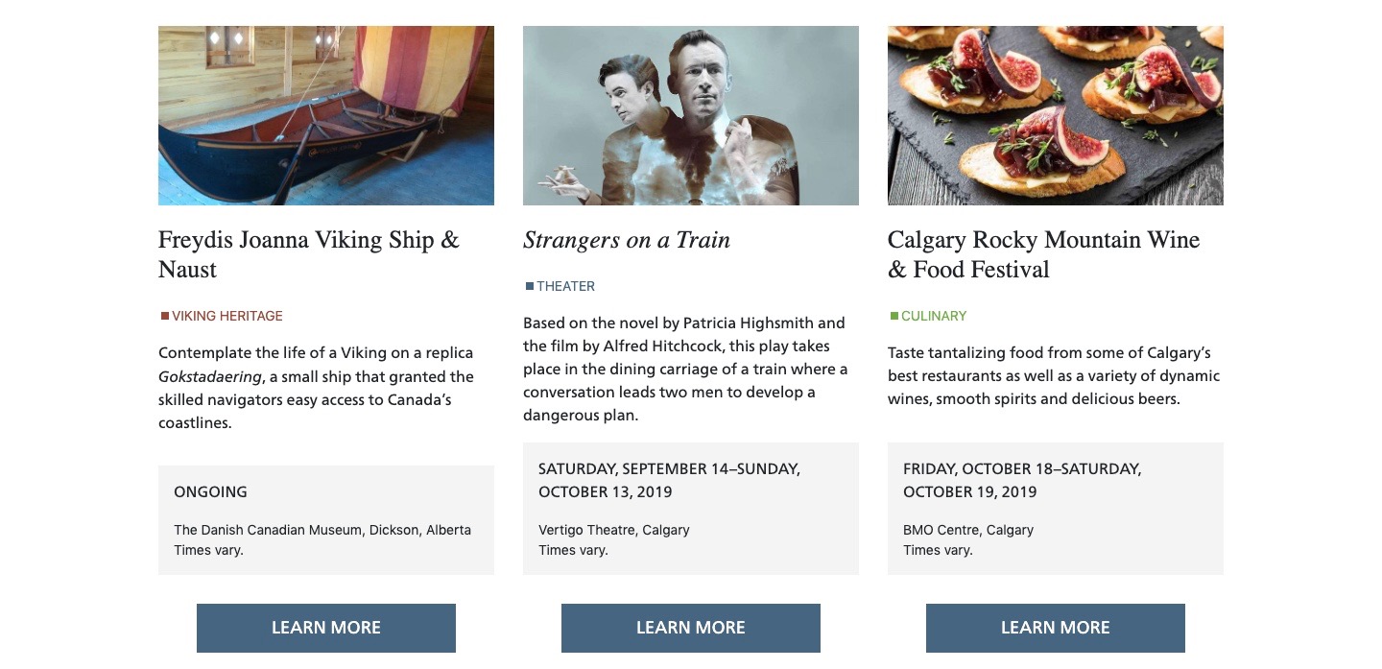Click the green square beside Culinary
Viewport: 1382px width, 669px height.
[894, 316]
